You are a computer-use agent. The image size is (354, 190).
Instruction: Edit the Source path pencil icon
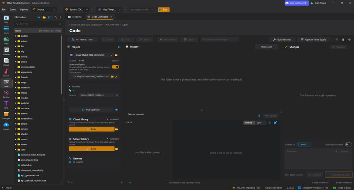[116, 76]
